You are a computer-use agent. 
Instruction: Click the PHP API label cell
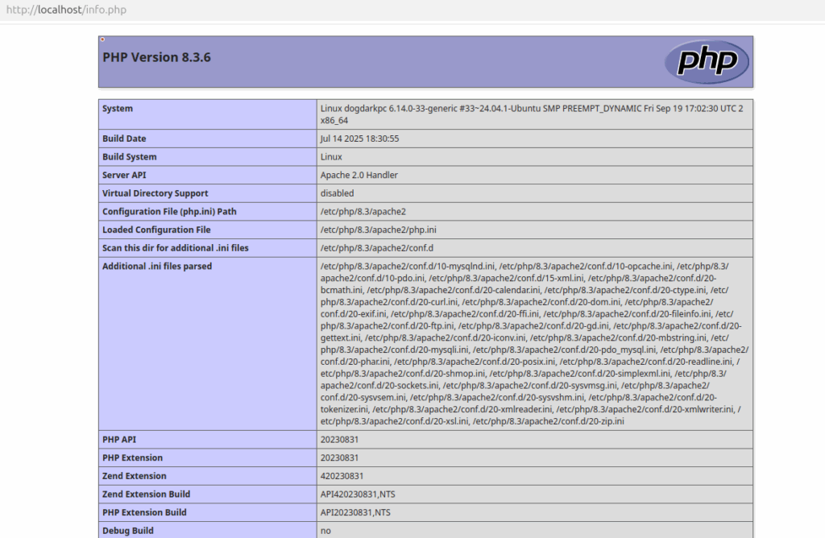point(121,440)
